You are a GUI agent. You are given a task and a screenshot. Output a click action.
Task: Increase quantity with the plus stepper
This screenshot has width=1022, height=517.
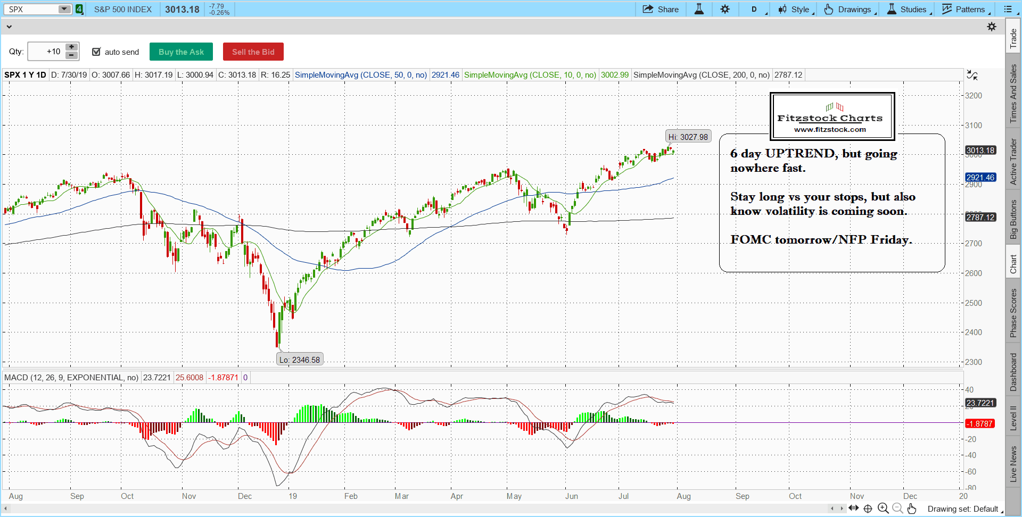71,47
